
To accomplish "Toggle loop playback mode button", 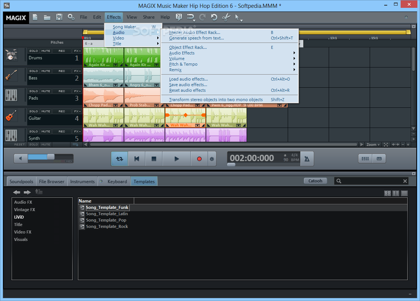I will point(120,159).
